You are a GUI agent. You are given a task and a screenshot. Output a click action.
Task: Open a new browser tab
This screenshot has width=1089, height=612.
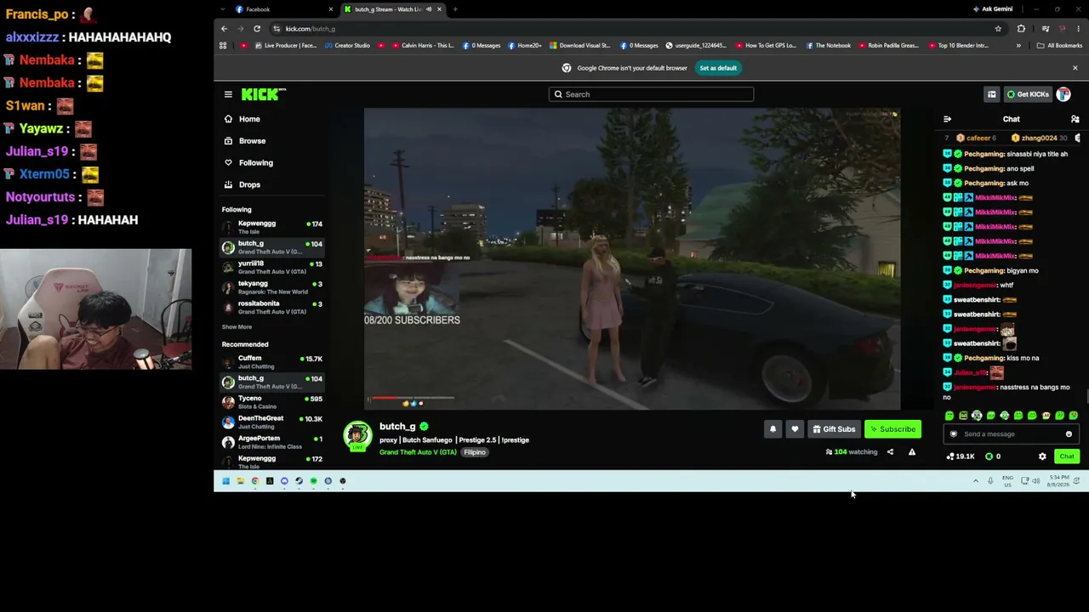455,9
